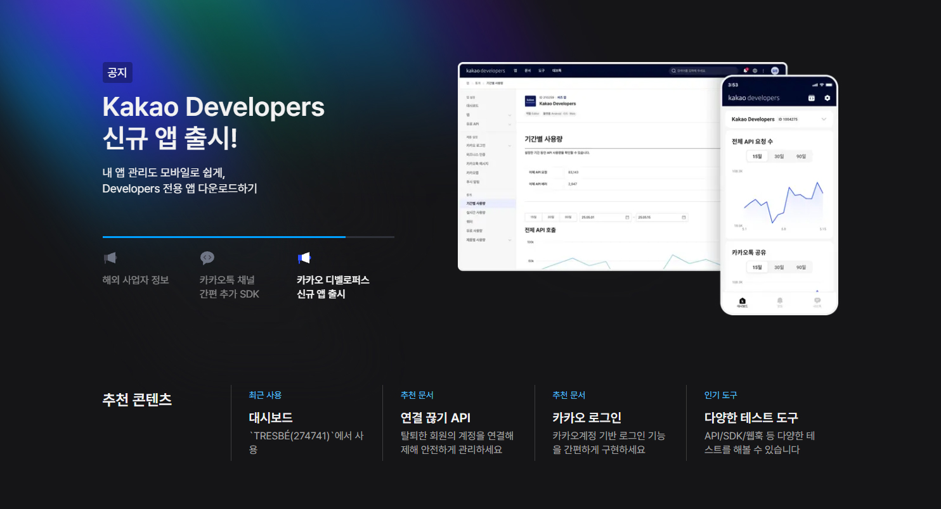Click profile avatar in desktop mockup header
Image resolution: width=941 pixels, height=509 pixels.
pos(775,71)
